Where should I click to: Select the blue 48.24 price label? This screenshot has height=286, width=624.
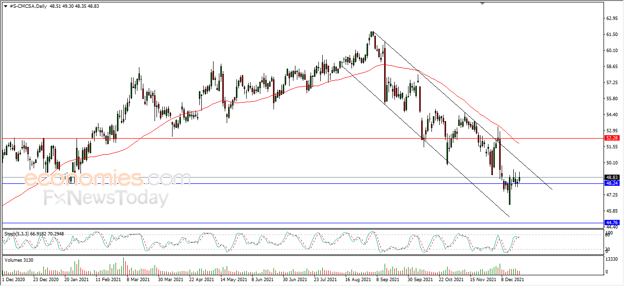point(611,183)
